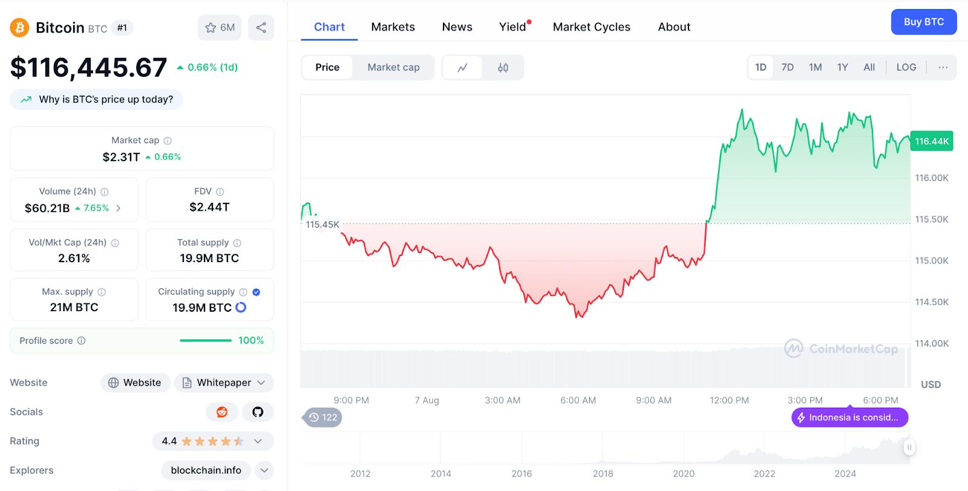
Task: Switch to candlestick chart icon
Action: [x=503, y=68]
